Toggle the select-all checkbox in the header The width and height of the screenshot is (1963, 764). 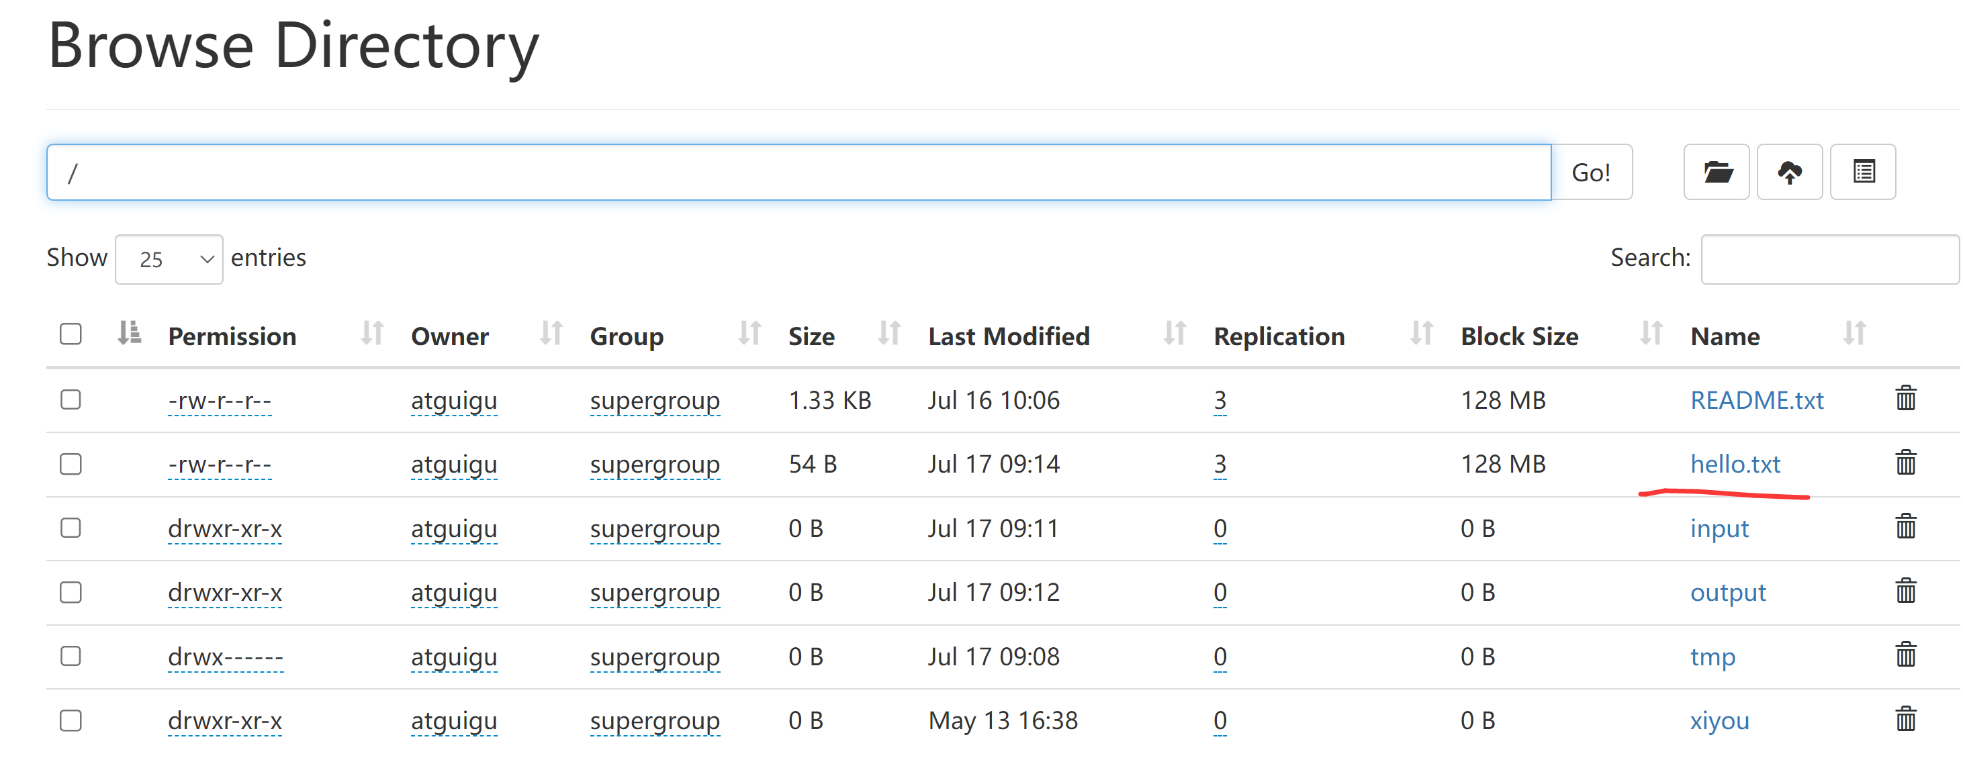(x=71, y=334)
